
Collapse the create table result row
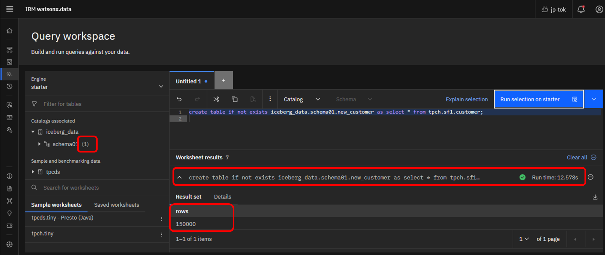point(180,177)
